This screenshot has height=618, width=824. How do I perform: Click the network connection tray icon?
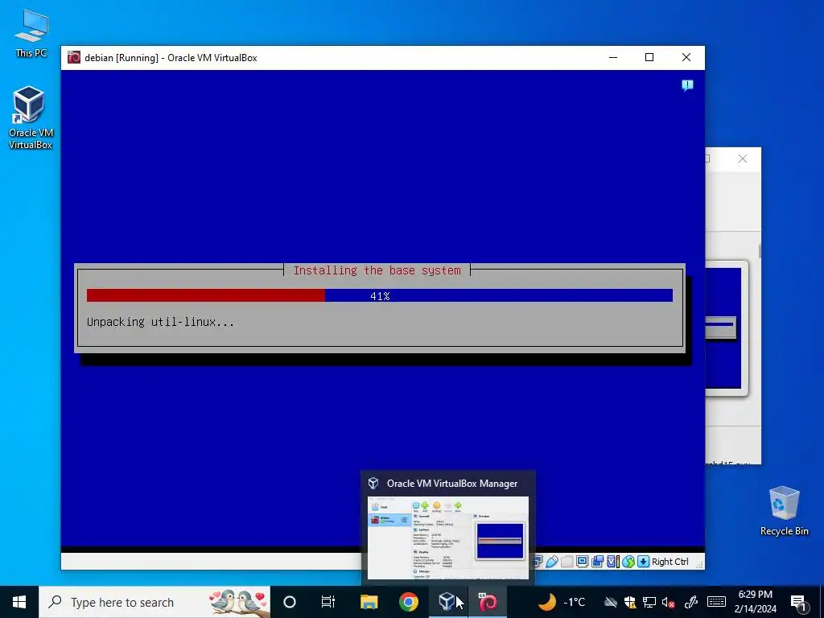pyautogui.click(x=649, y=602)
